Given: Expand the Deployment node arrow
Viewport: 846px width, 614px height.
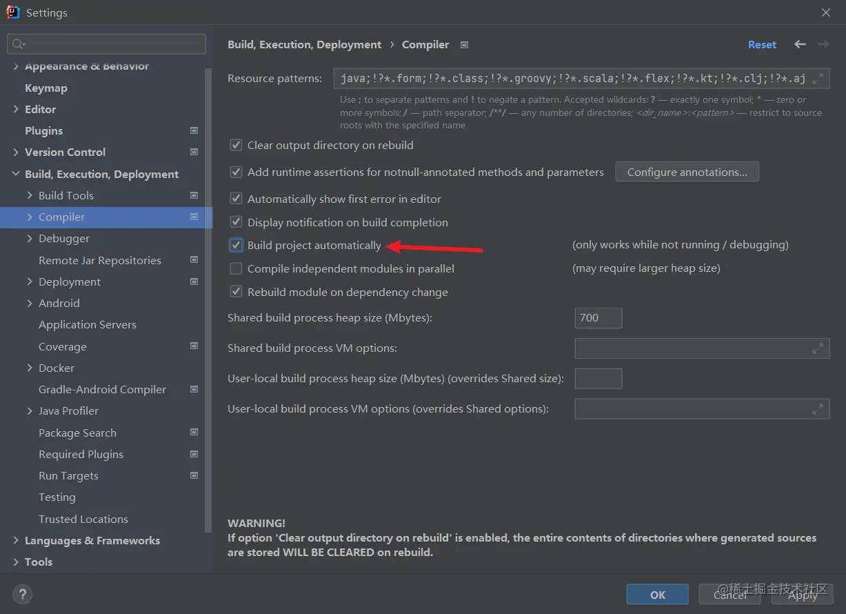Looking at the screenshot, I should 30,281.
